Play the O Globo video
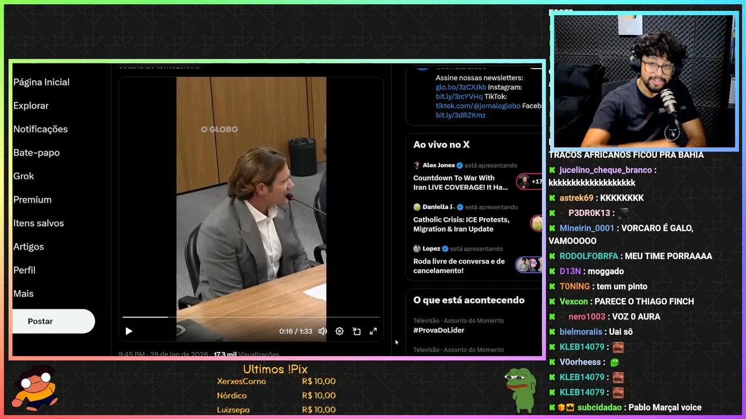Screen dimensions: 746x419 (129, 331)
